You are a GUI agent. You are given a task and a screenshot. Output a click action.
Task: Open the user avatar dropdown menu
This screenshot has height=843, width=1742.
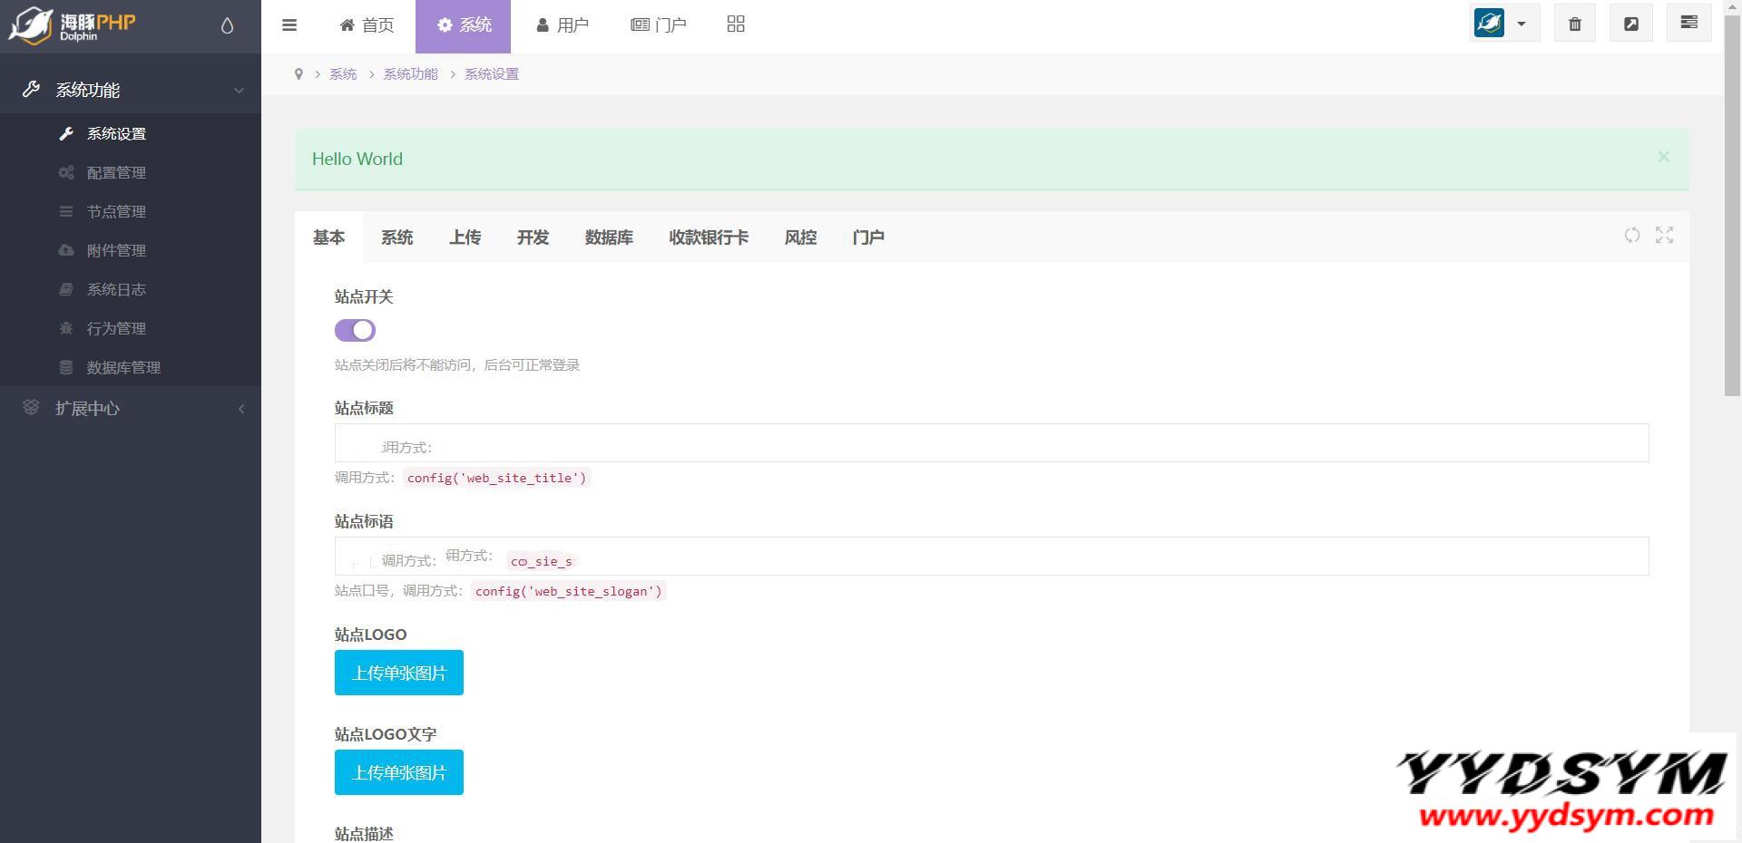tap(1504, 24)
